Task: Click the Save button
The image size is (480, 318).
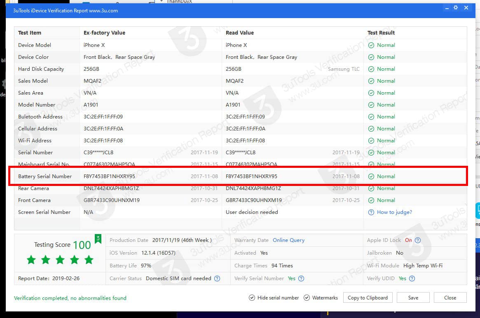Action: [x=413, y=298]
